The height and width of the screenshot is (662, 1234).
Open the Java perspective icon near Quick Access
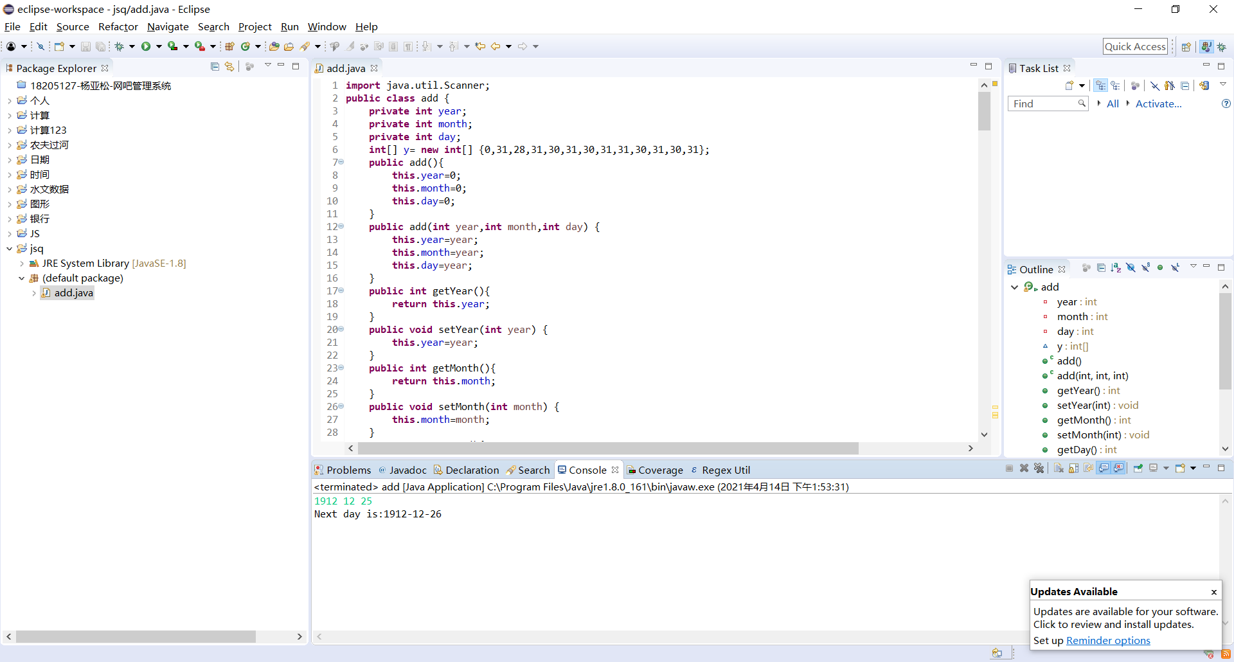(x=1206, y=46)
